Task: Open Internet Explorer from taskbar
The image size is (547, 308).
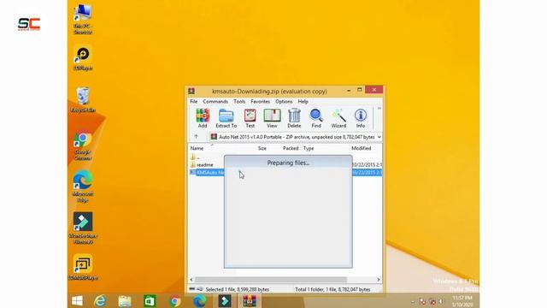Action: [100, 300]
